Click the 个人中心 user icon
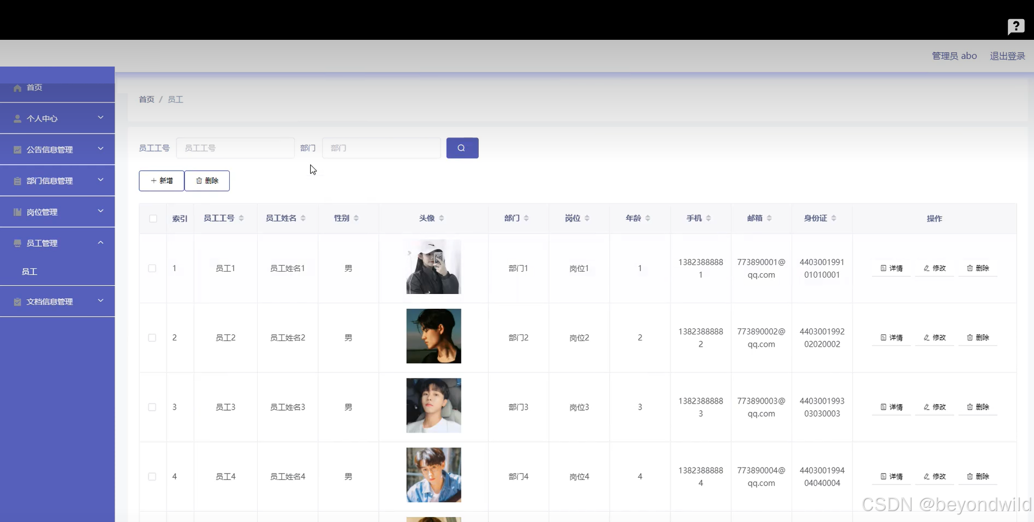Viewport: 1034px width, 522px height. click(17, 118)
